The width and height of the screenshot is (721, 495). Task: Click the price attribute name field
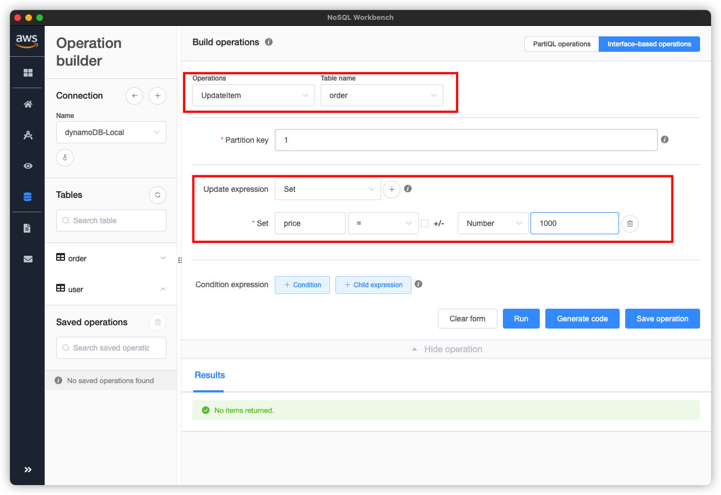tap(310, 223)
